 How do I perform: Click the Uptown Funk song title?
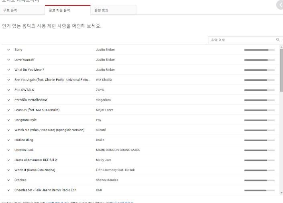pyautogui.click(x=24, y=150)
